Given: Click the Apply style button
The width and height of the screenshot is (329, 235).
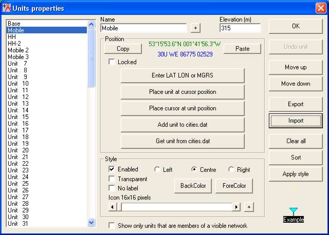Looking at the screenshot, I should [296, 174].
